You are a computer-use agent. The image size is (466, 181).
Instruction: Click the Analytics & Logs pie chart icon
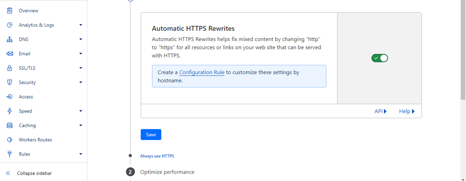point(10,25)
